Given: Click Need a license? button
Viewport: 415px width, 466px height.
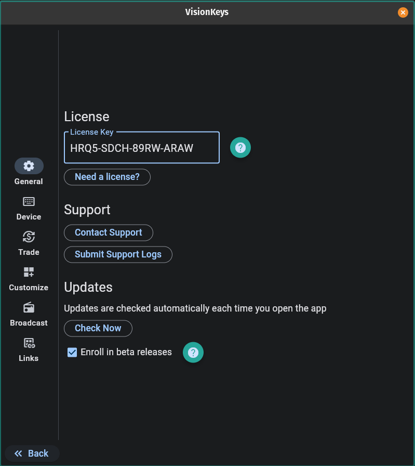Looking at the screenshot, I should pyautogui.click(x=107, y=177).
